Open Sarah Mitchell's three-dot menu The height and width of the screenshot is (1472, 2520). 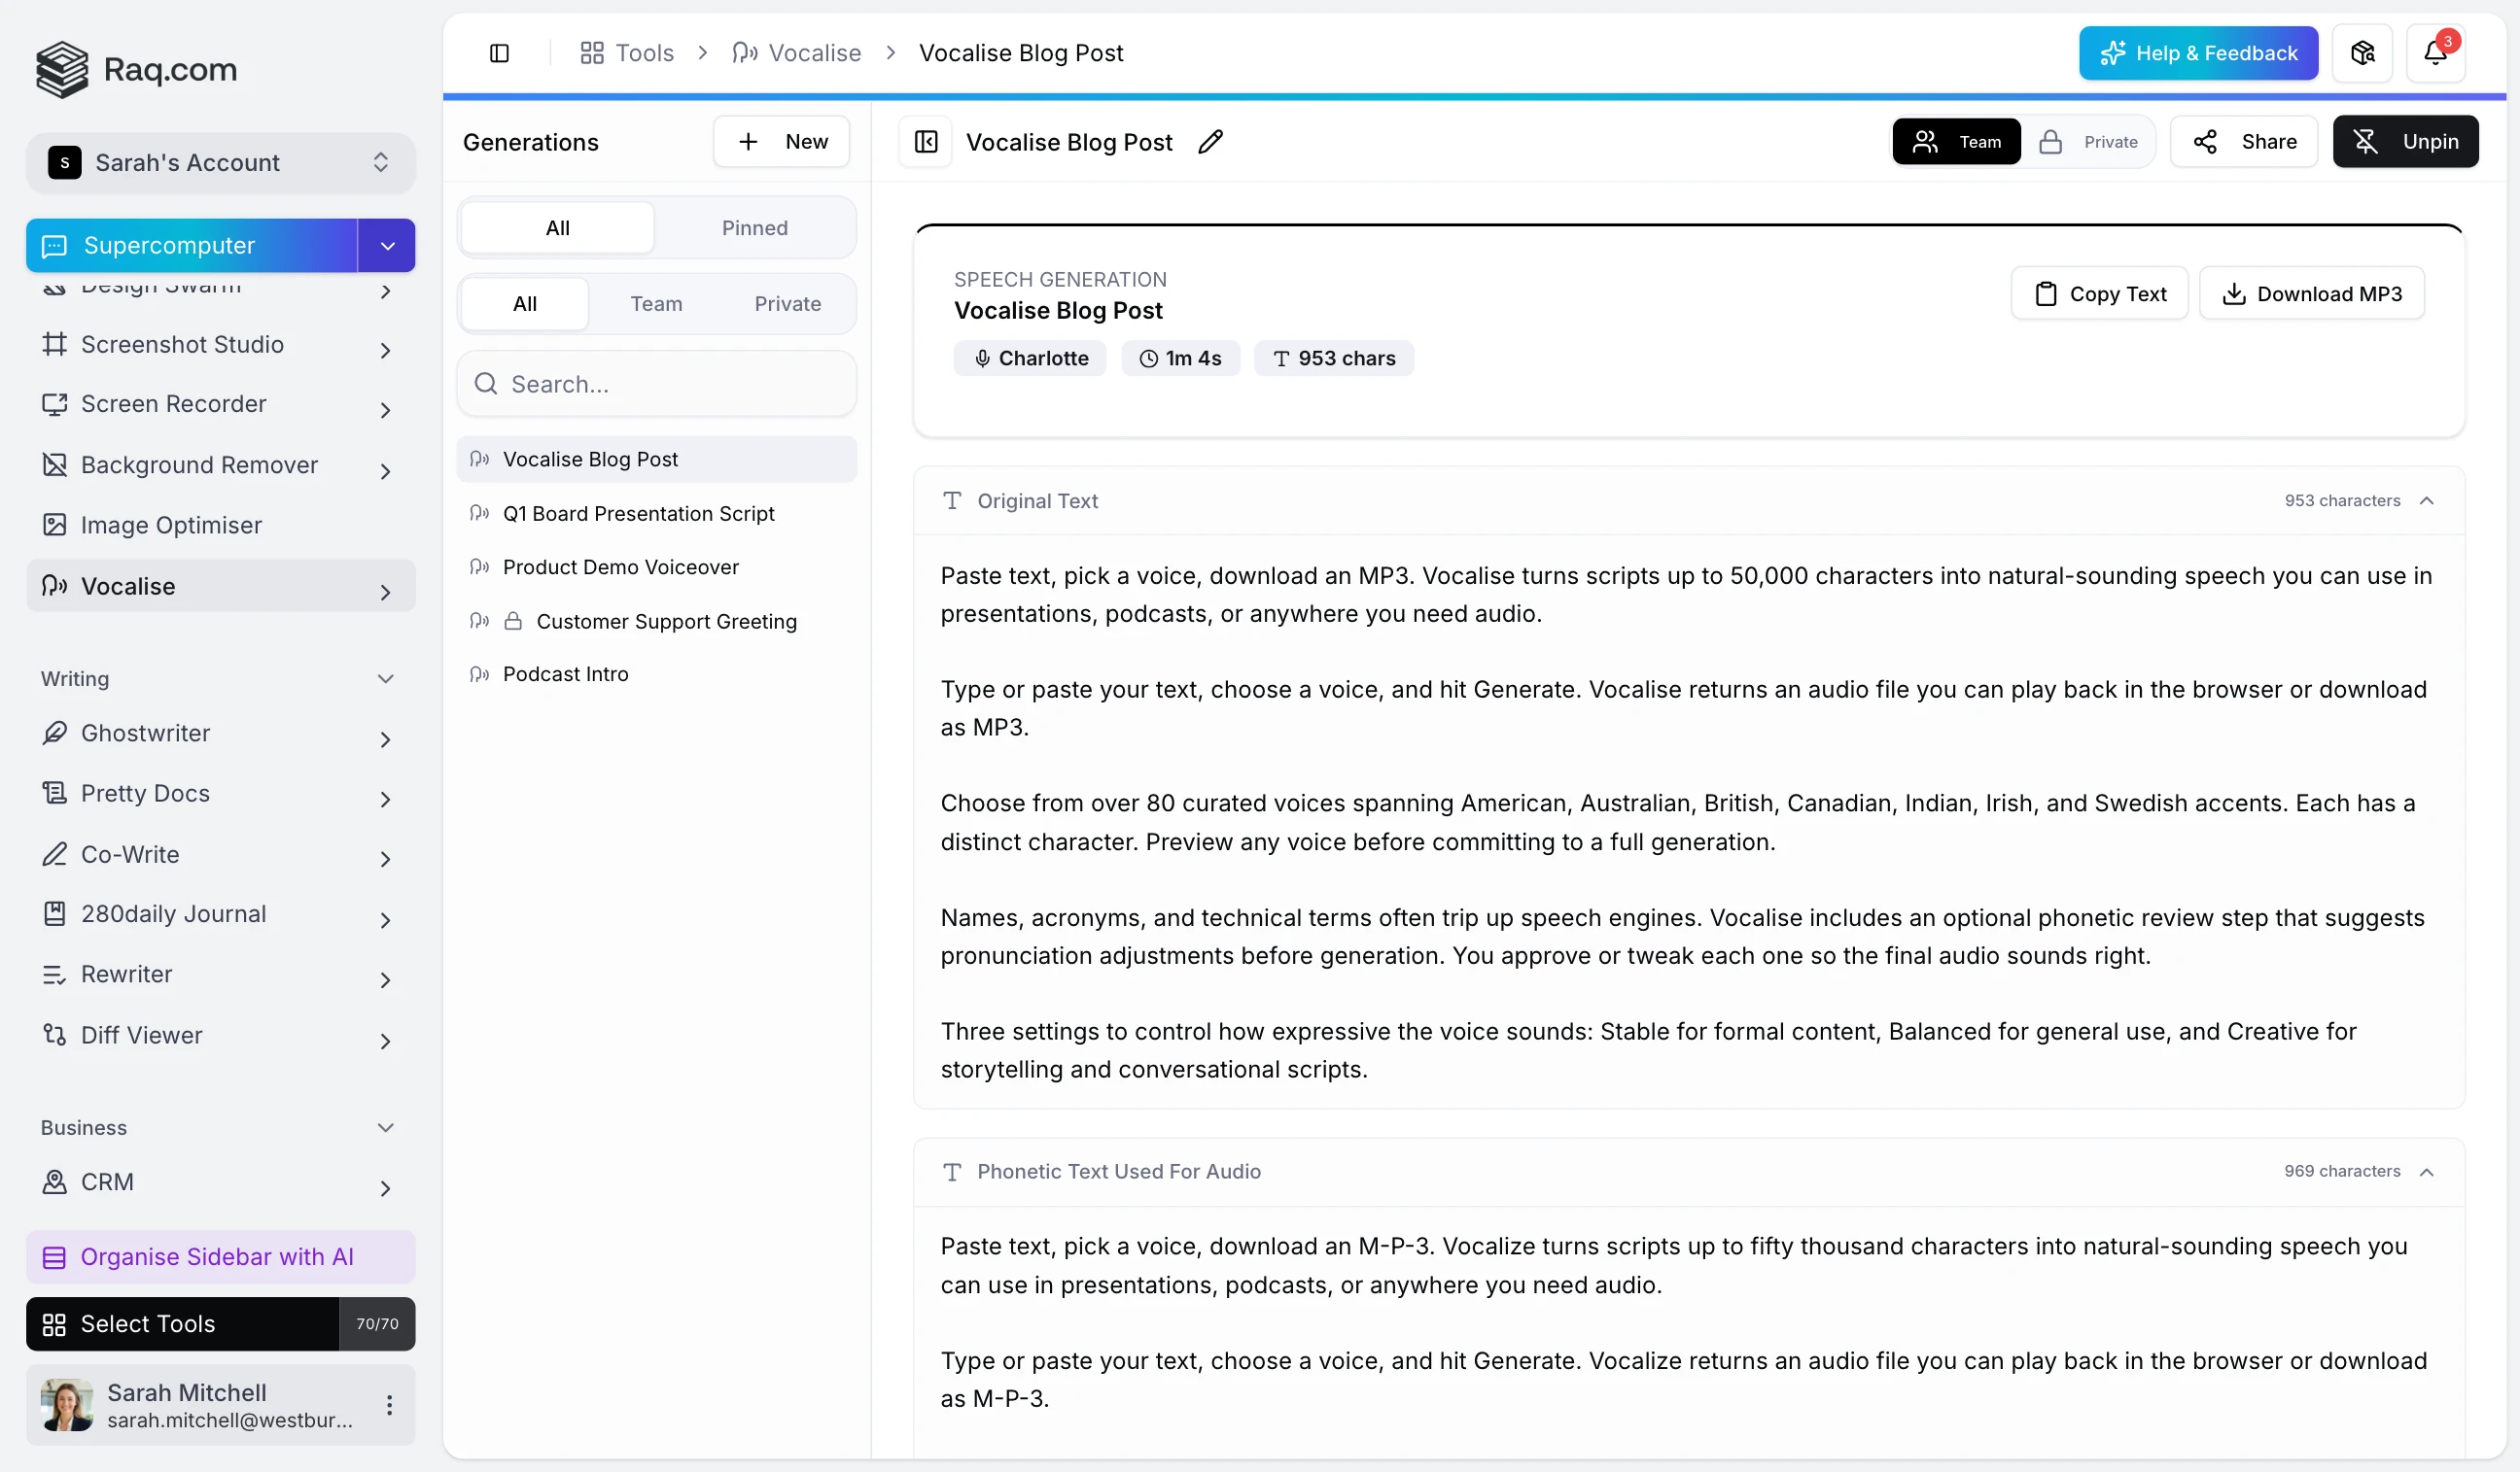[x=389, y=1405]
